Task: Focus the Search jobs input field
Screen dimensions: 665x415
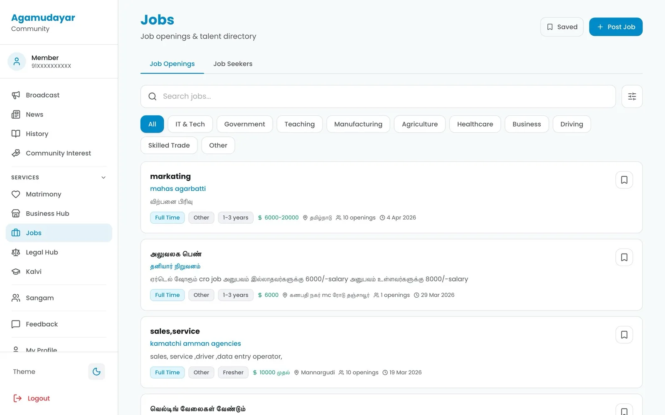Action: (378, 96)
